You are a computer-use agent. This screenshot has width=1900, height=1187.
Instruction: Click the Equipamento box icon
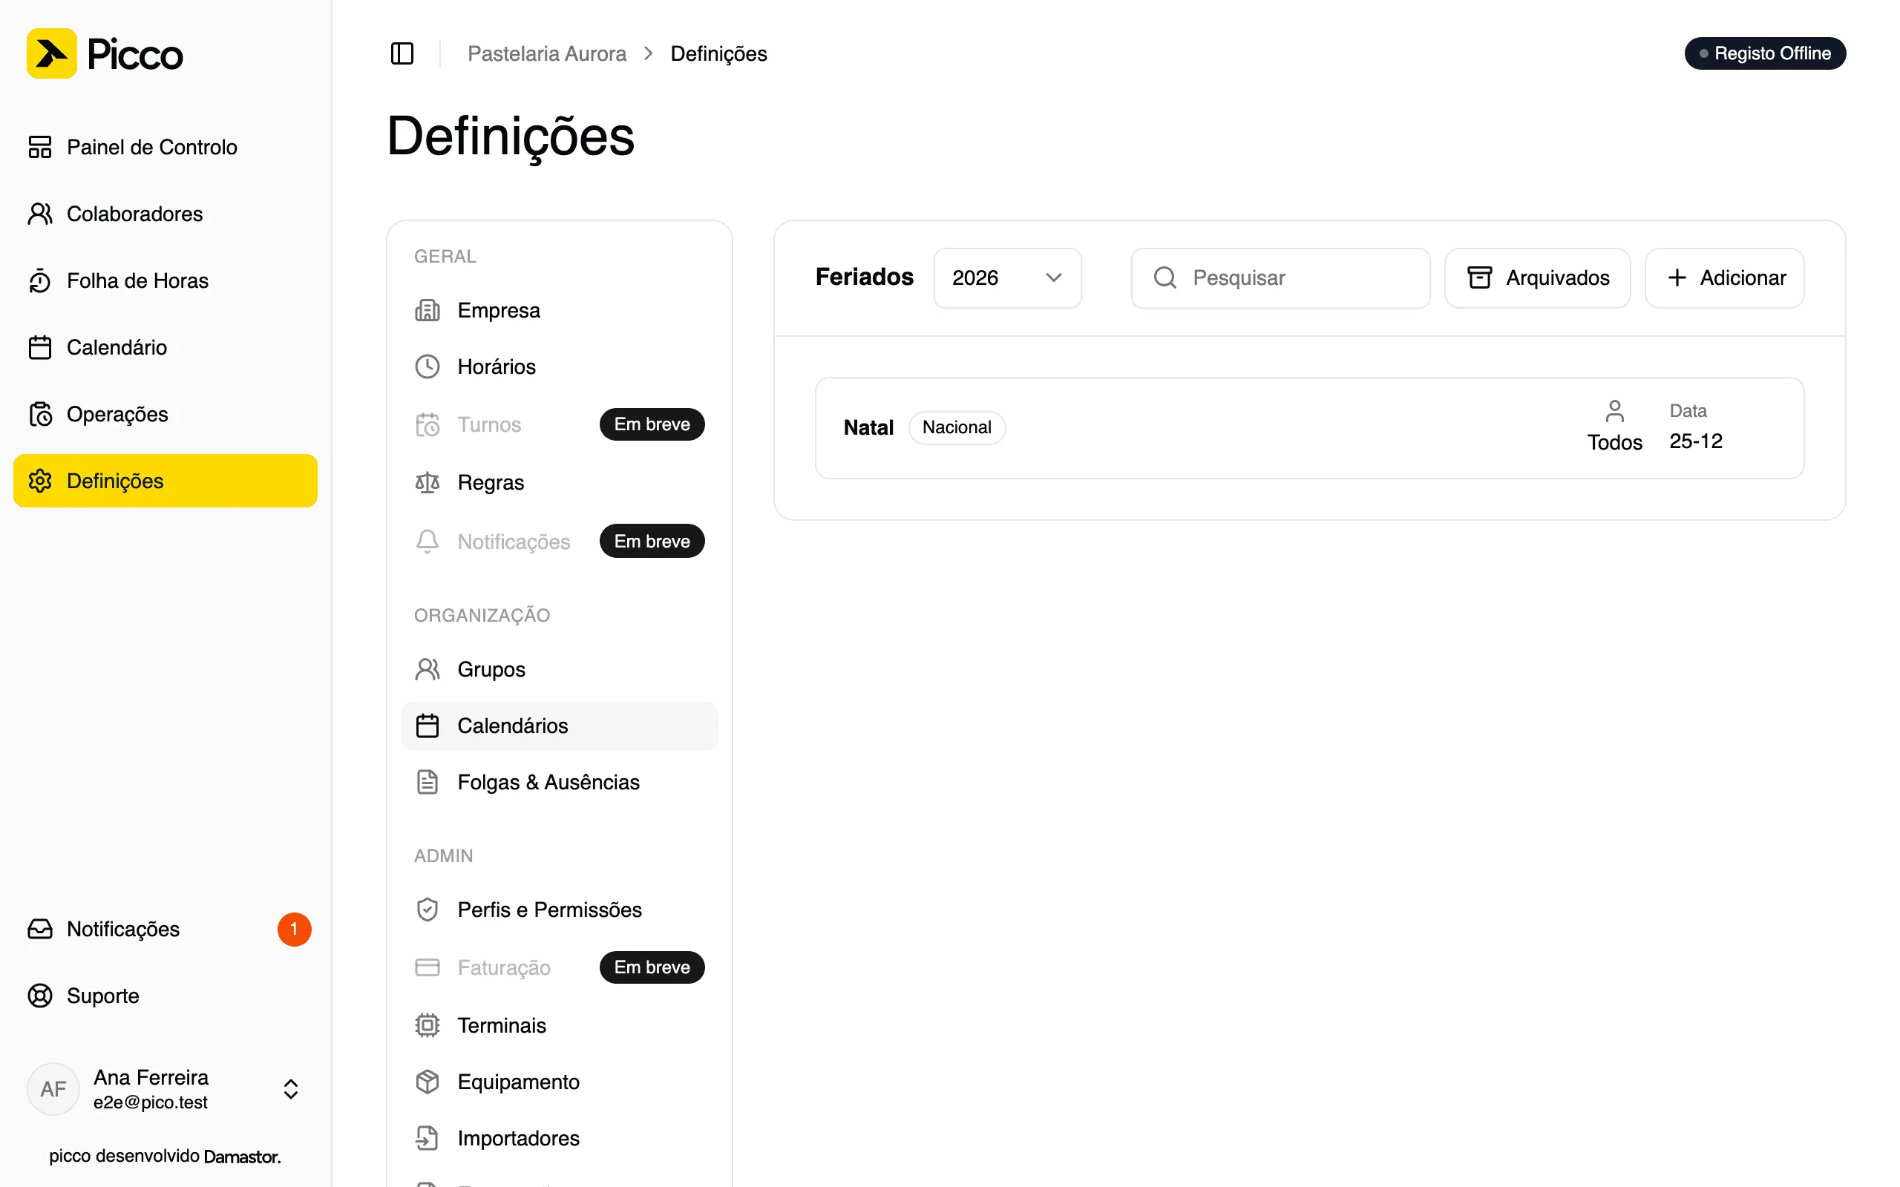427,1082
